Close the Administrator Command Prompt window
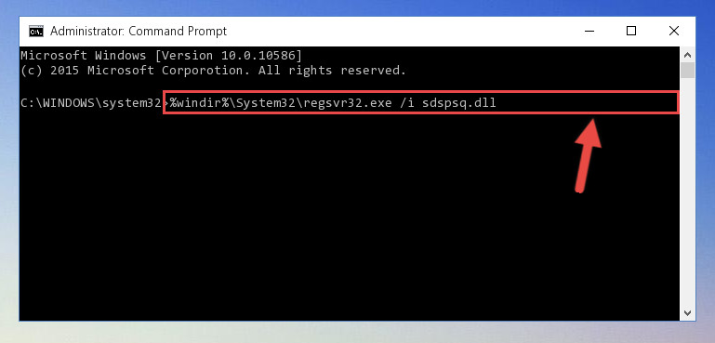The width and height of the screenshot is (715, 343). coord(674,31)
